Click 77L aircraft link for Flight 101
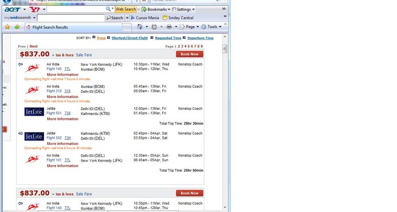The height and width of the screenshot is (212, 397). (67, 160)
